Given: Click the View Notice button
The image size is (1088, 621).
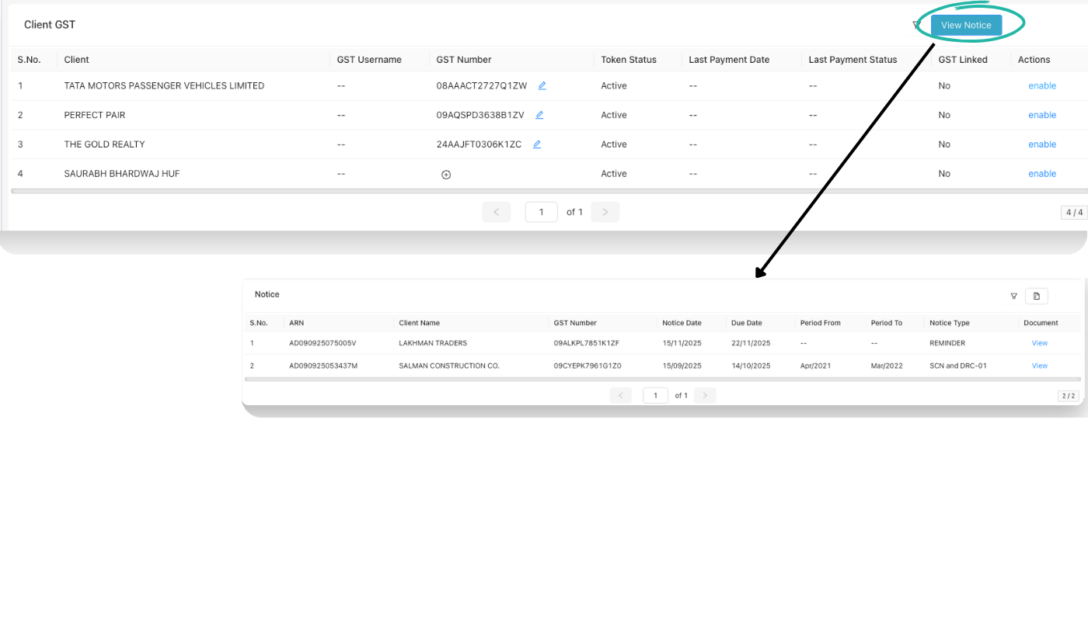Looking at the screenshot, I should coord(965,25).
